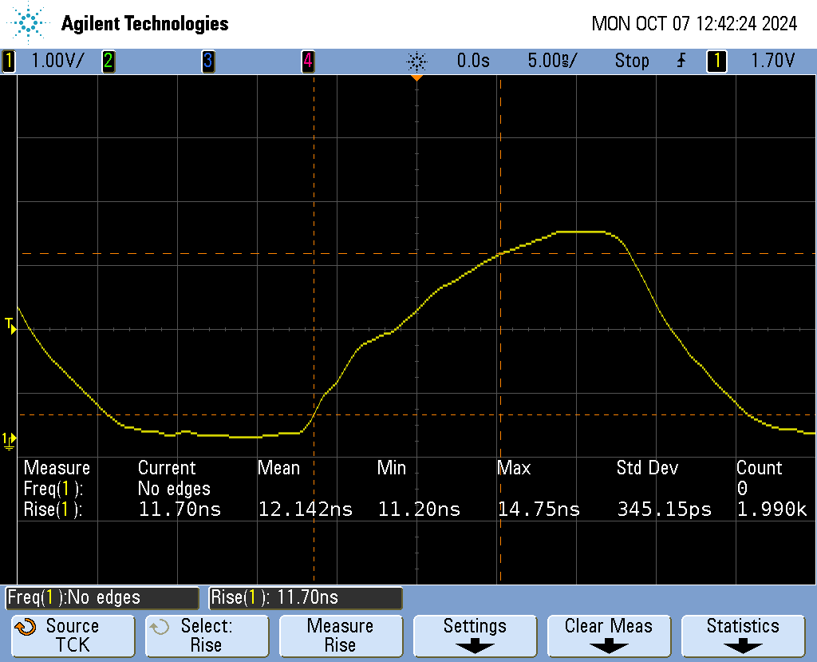This screenshot has width=817, height=662.
Task: Click the delay reference icon beside 0.0s
Action: pyautogui.click(x=416, y=61)
